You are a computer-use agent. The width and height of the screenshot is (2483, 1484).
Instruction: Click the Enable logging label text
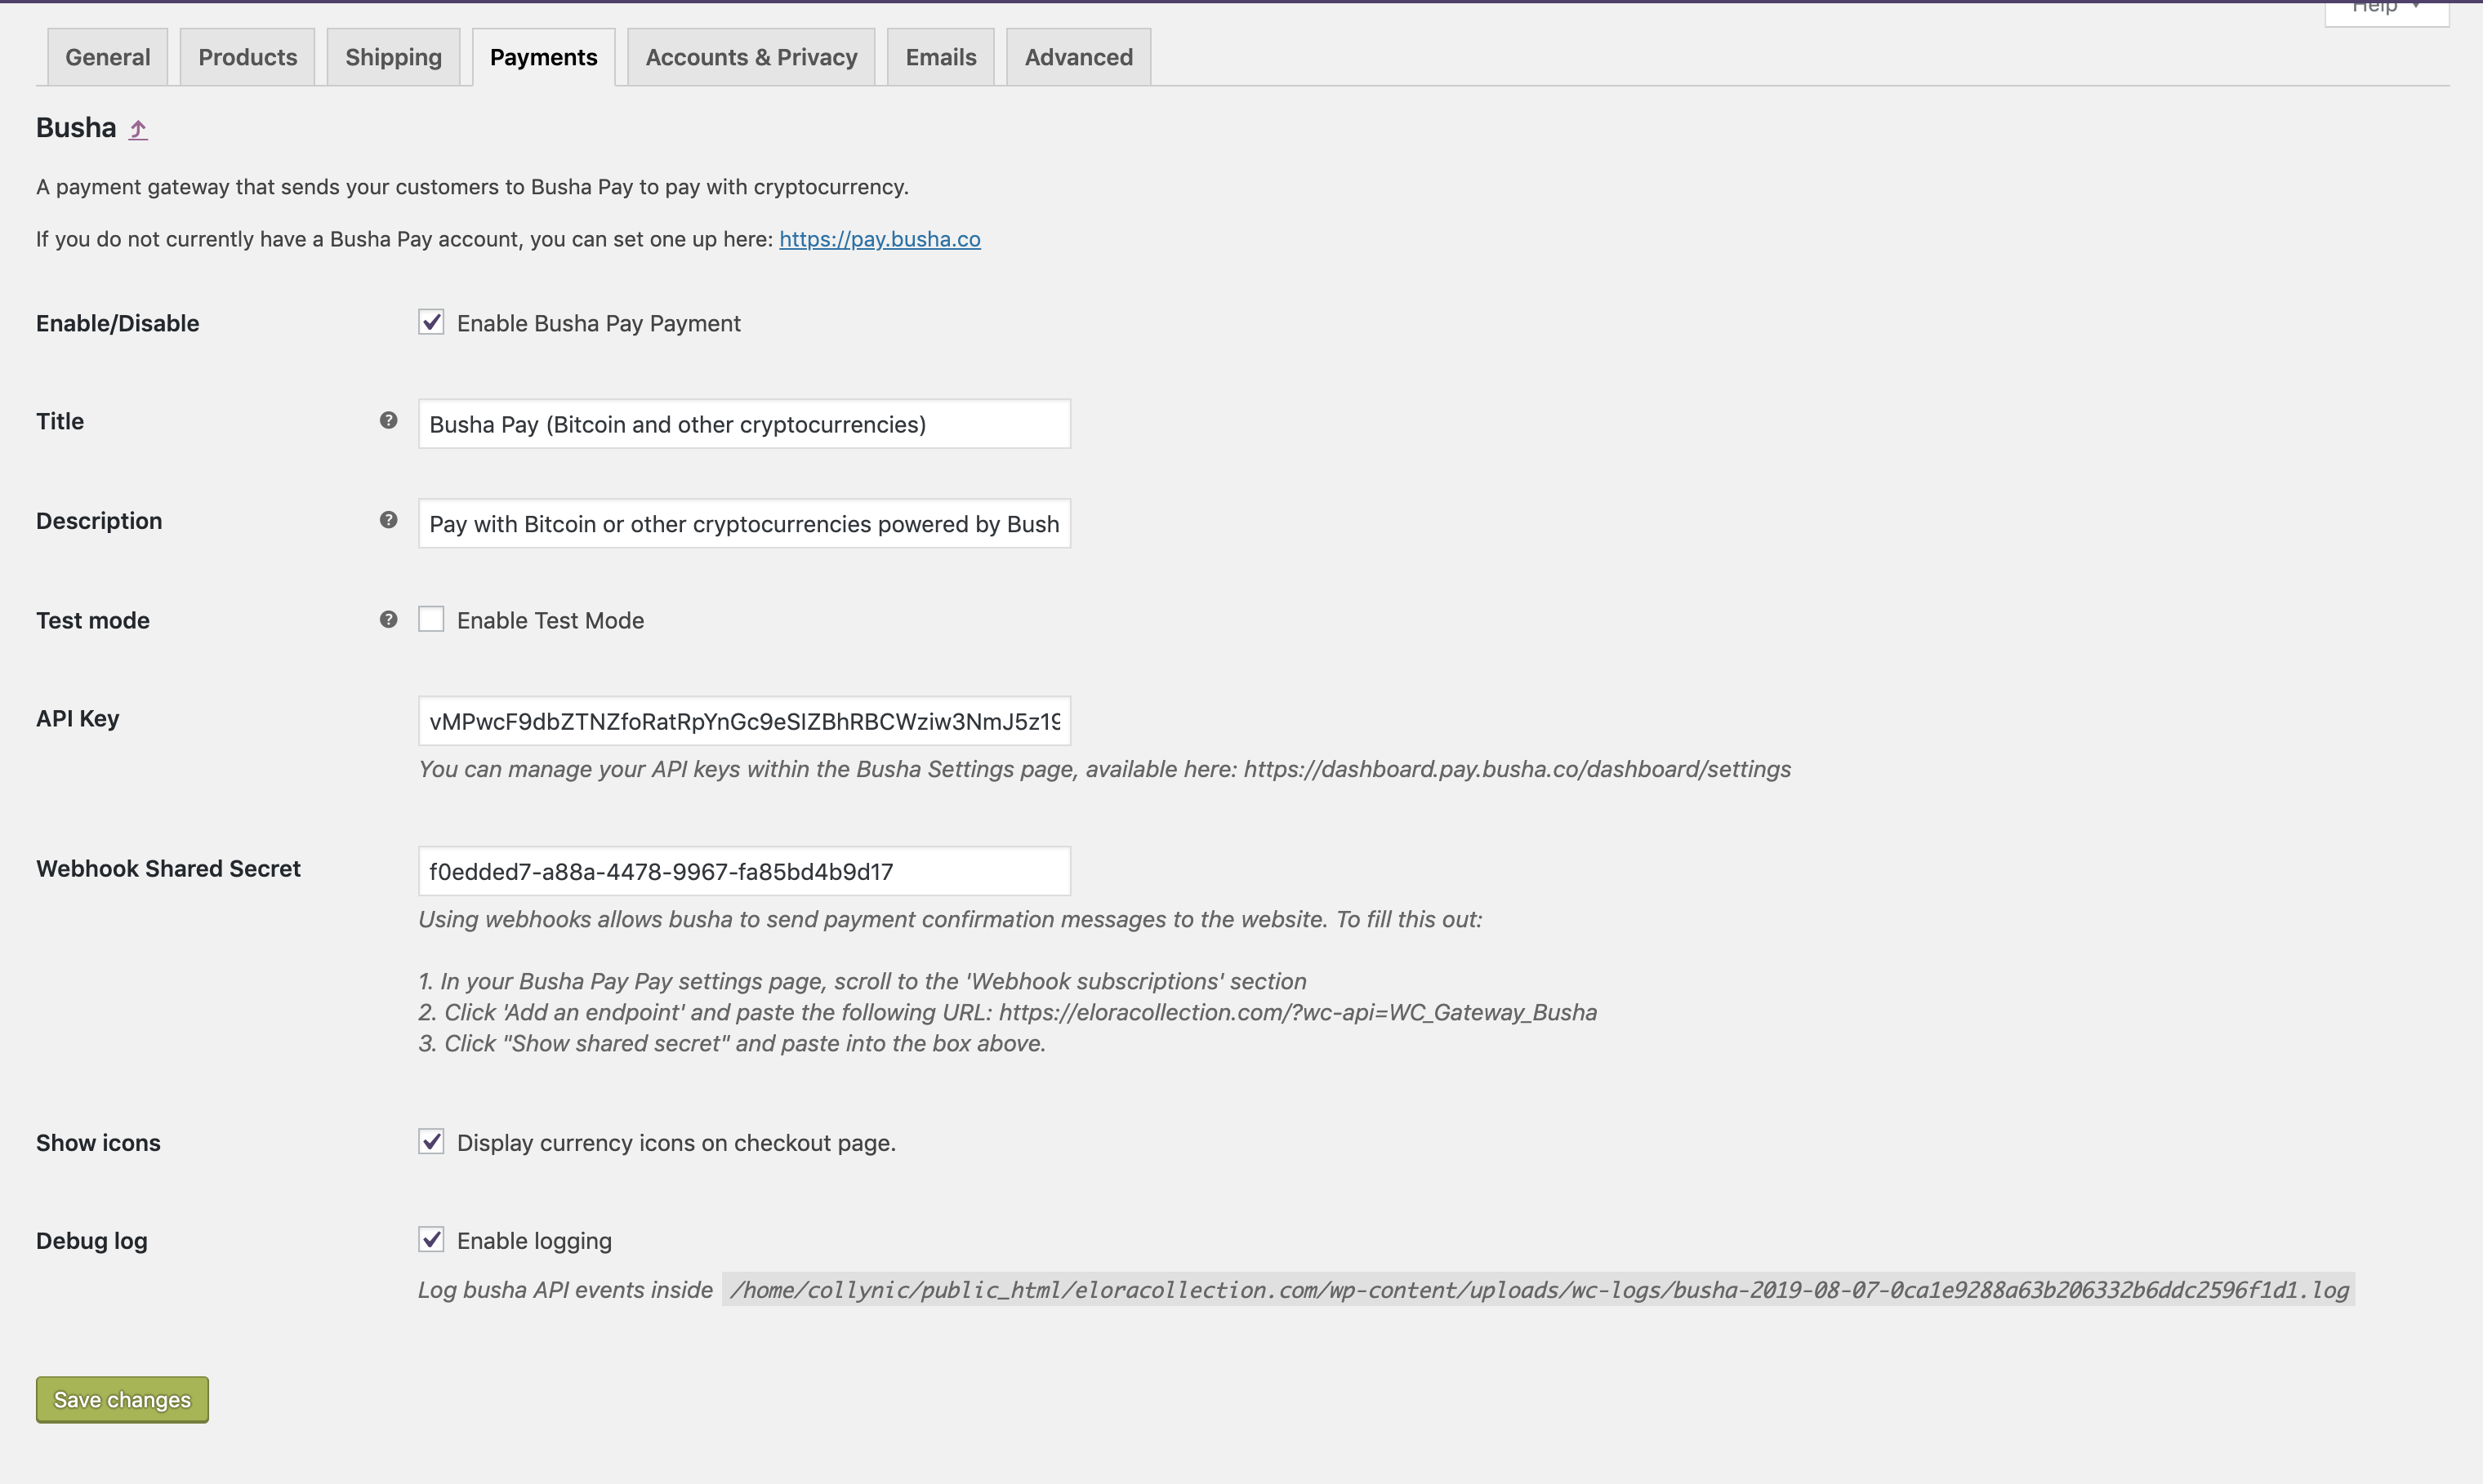(534, 1241)
